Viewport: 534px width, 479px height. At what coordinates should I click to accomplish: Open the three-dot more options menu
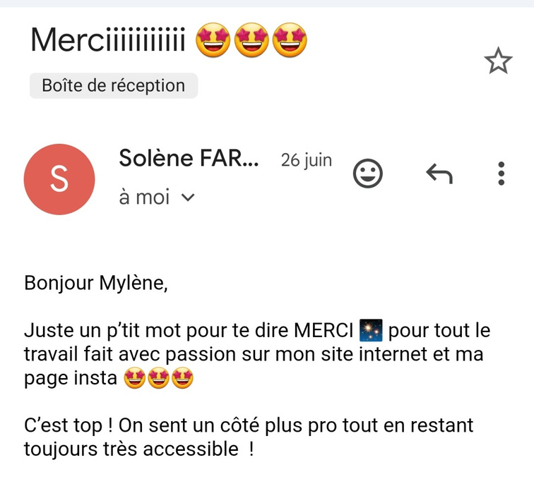(501, 173)
